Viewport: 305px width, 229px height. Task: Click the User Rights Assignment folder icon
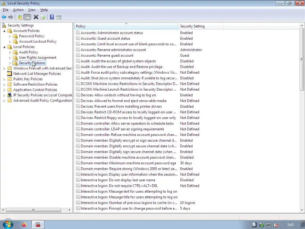(15, 58)
